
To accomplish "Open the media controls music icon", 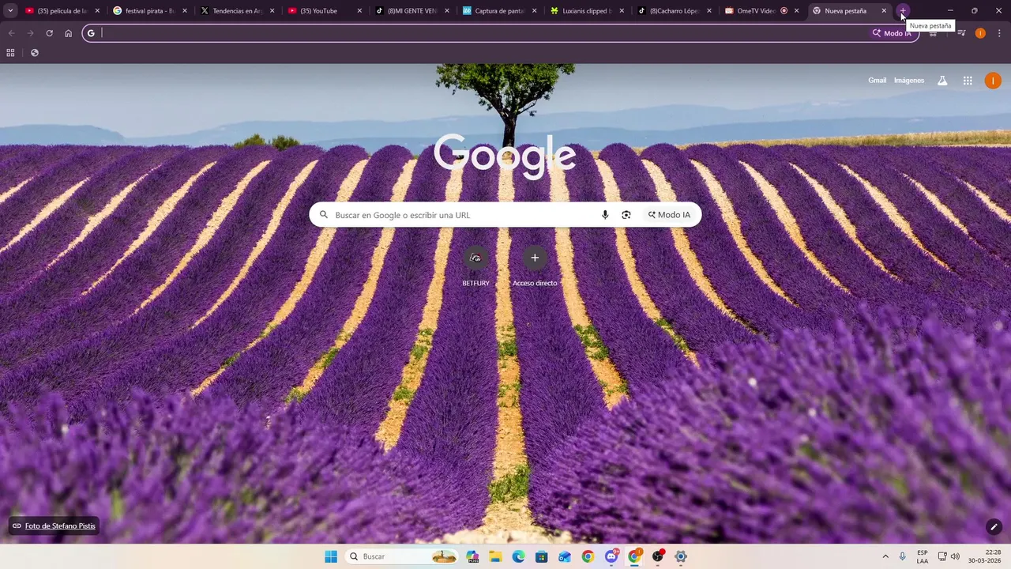I will [961, 33].
